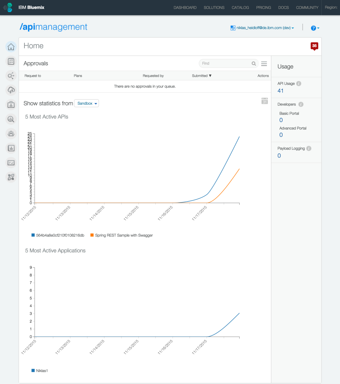Open the card with checkmark sidebar icon
Viewport: 340px width, 384px height.
click(11, 163)
